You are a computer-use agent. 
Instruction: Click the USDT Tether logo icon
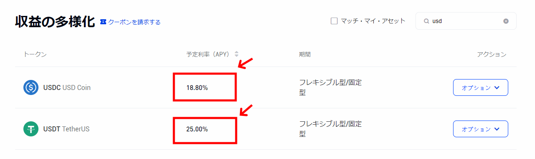31,129
